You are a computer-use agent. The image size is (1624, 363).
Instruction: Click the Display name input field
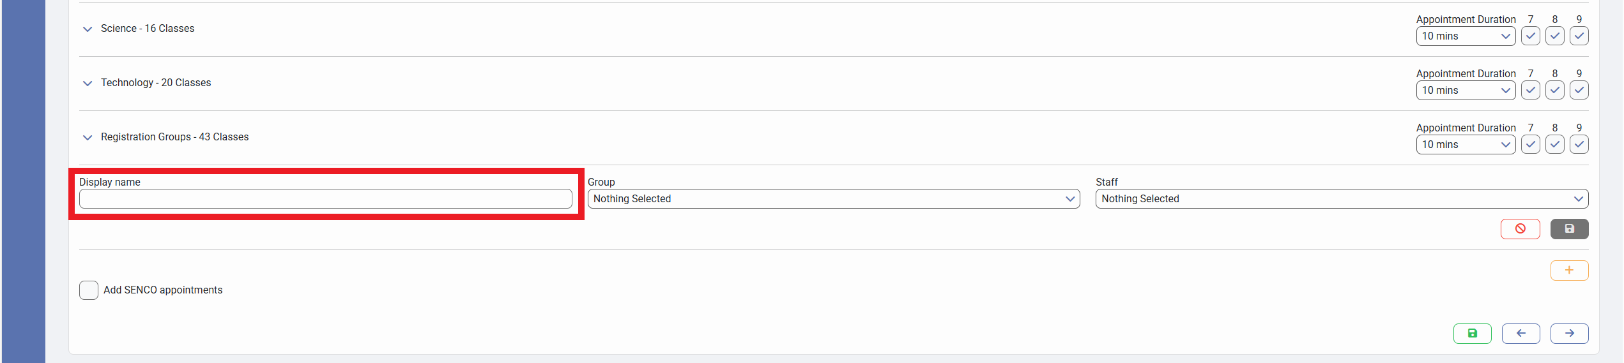pos(325,199)
